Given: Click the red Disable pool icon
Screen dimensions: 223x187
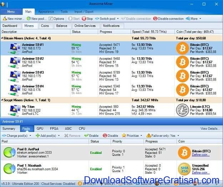Looking at the screenshot, I should 105,136.
